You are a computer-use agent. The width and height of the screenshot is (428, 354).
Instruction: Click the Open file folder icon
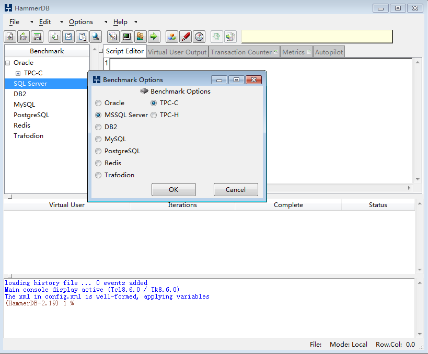pyautogui.click(x=24, y=37)
